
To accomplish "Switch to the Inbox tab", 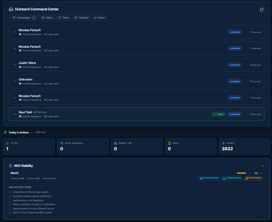I will 47,18.
